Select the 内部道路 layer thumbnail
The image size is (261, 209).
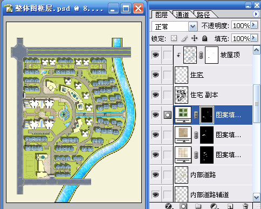click(x=182, y=175)
